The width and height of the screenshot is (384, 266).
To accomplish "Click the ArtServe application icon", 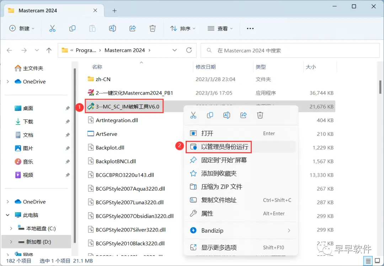I will point(91,134).
